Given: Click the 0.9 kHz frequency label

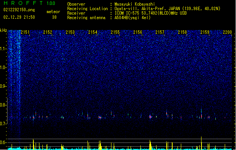Looking at the screenshot, I should coord(3,86).
